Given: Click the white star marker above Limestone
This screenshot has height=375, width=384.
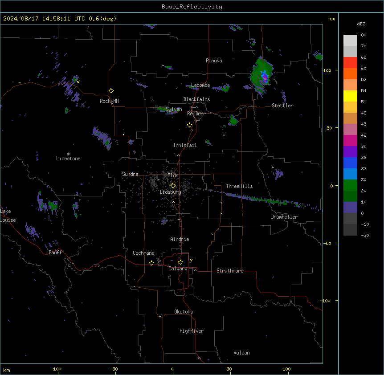Looking at the screenshot, I should [68, 154].
